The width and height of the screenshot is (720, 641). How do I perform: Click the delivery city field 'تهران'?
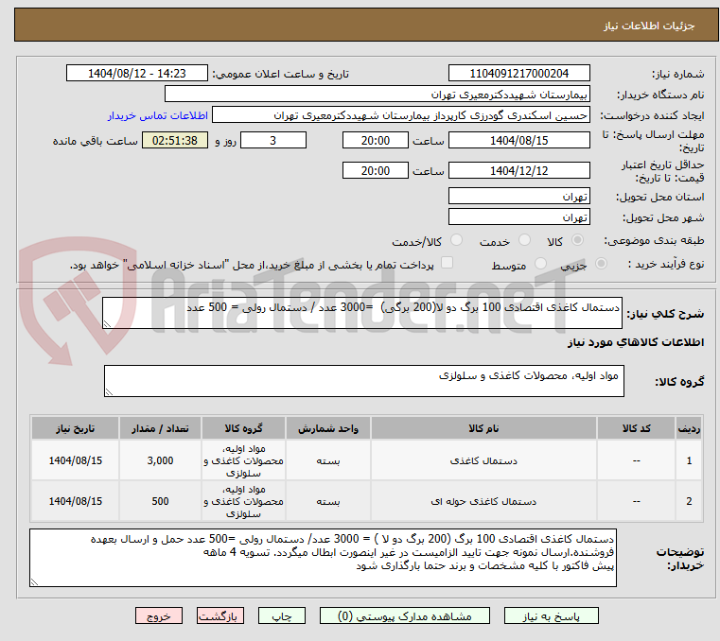tap(518, 217)
